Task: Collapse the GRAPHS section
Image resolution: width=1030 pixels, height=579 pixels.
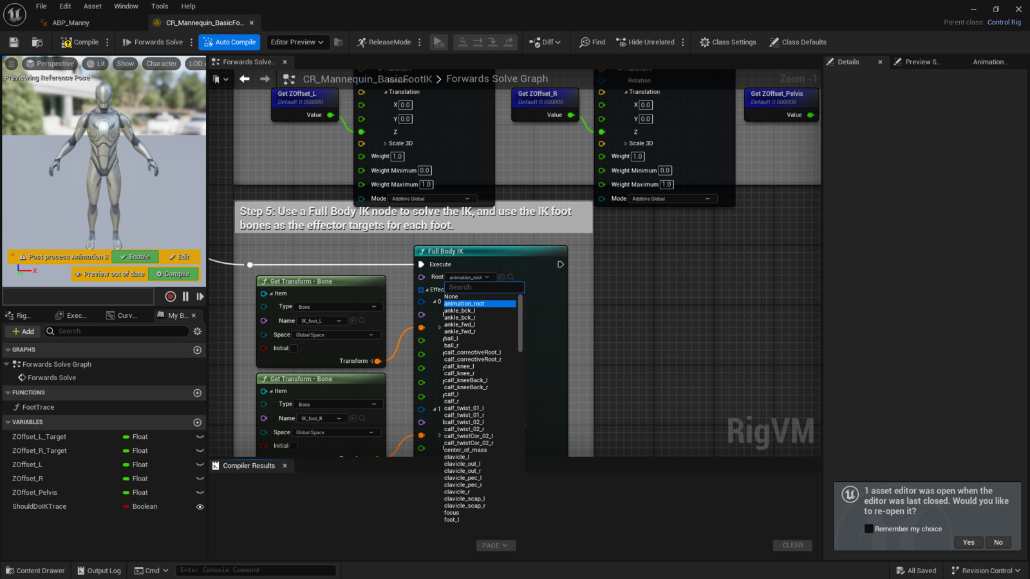Action: coord(8,350)
